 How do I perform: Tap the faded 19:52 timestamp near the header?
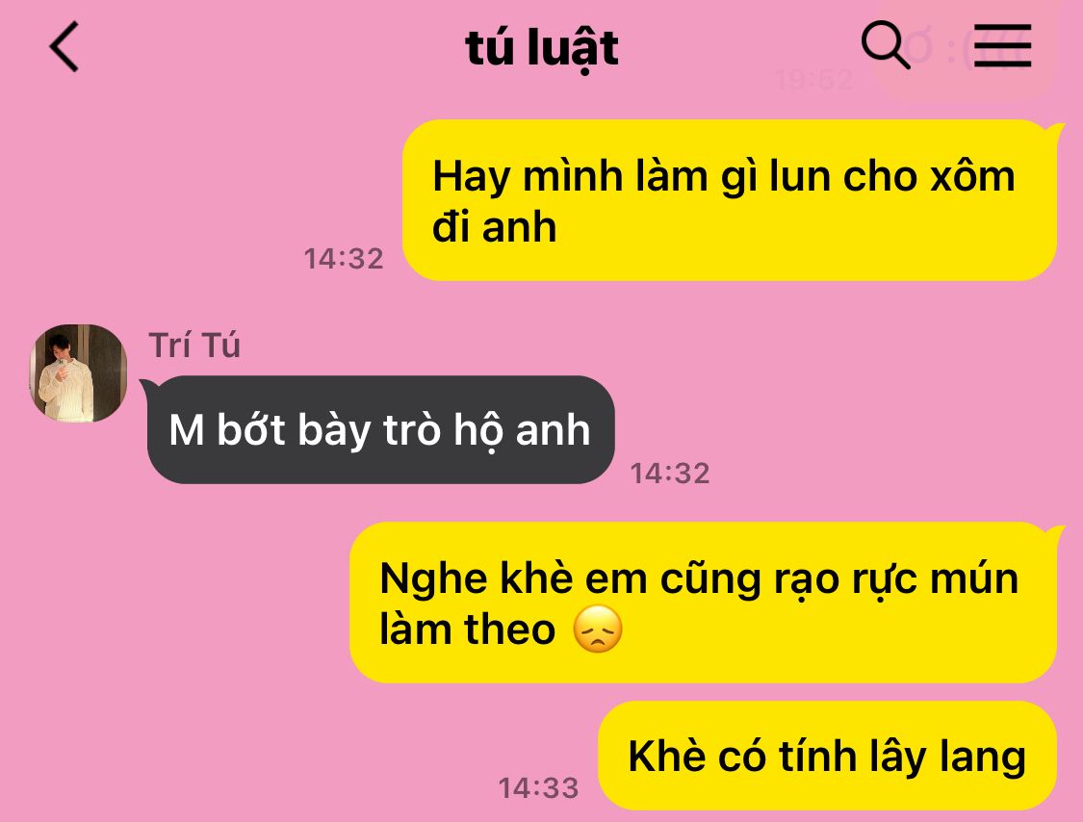pos(813,80)
